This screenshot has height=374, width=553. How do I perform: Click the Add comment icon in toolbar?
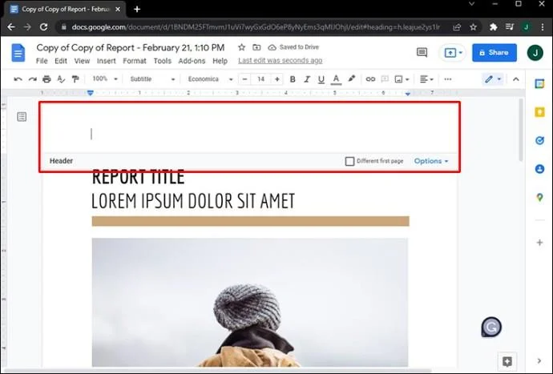click(385, 79)
